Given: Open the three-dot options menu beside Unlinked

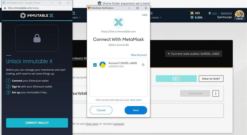Looking at the screenshot, I should coord(216,94).
